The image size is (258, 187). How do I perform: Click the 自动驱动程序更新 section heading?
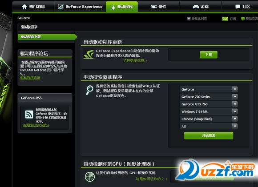coord(102,42)
